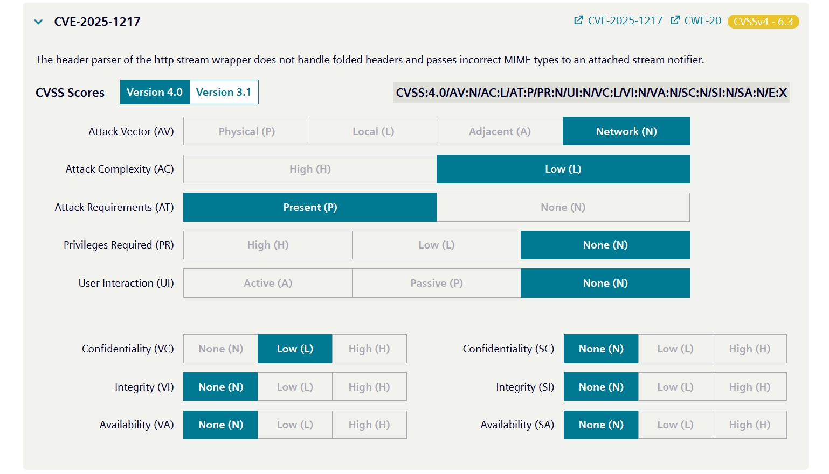This screenshot has width=829, height=474.
Task: Set Confidentiality (VC) to High (H)
Action: click(x=369, y=349)
